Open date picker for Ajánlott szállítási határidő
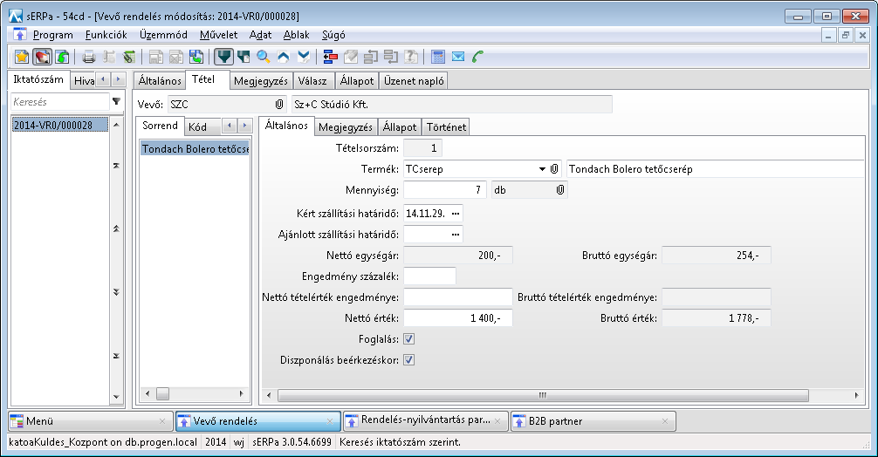 (x=456, y=235)
